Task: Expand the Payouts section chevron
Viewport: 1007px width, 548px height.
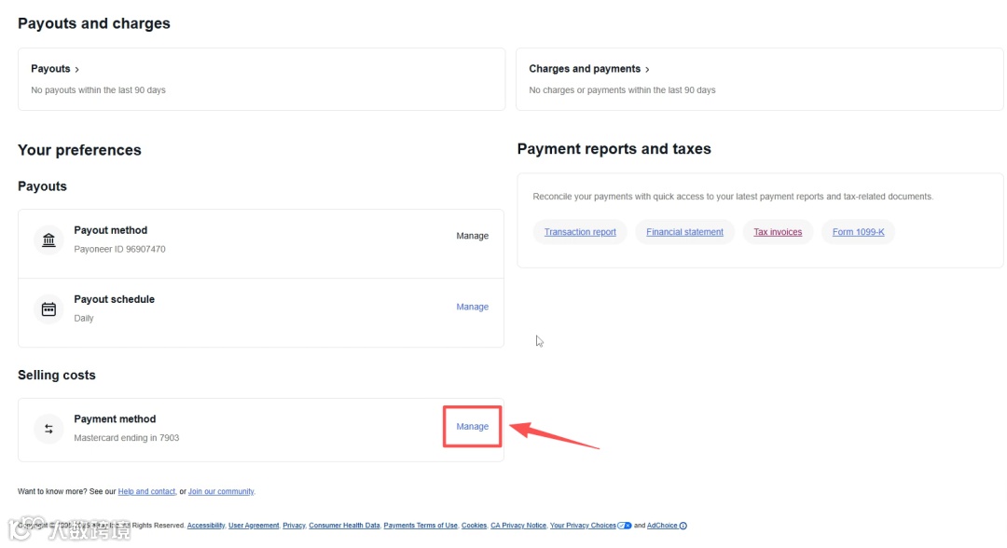Action: [77, 69]
